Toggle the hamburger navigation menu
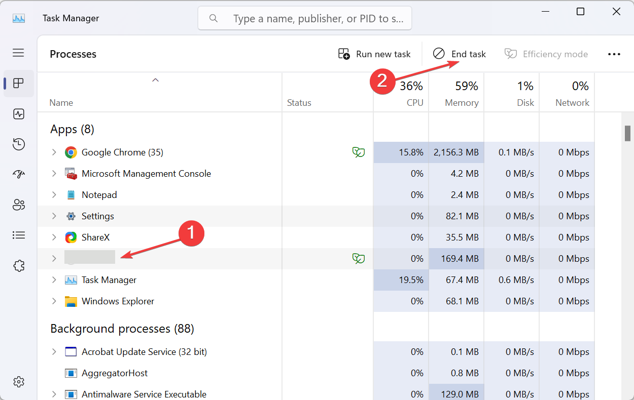This screenshot has height=400, width=634. pos(19,53)
